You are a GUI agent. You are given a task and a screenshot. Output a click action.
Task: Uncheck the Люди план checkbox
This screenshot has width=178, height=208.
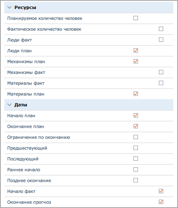(136, 50)
